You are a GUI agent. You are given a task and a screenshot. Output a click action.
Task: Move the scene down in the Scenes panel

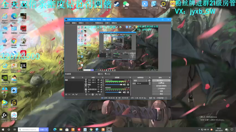pyautogui.click(x=76, y=94)
